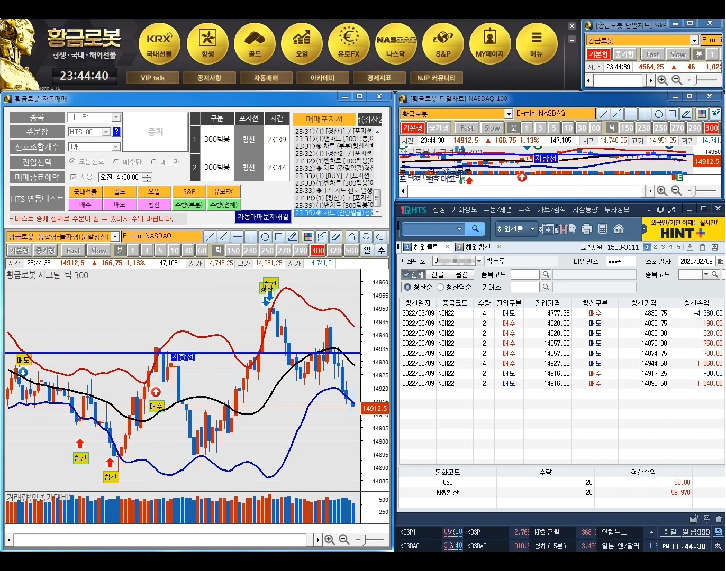
Task: Select 매도만 radio option
Action: [x=153, y=162]
